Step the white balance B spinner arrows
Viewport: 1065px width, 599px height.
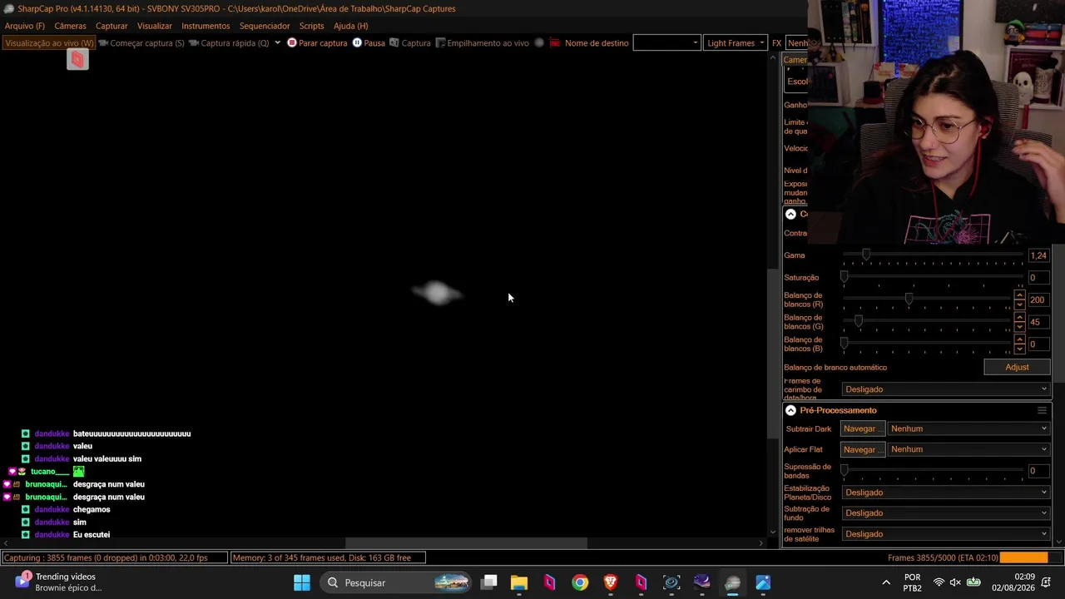[1019, 344]
